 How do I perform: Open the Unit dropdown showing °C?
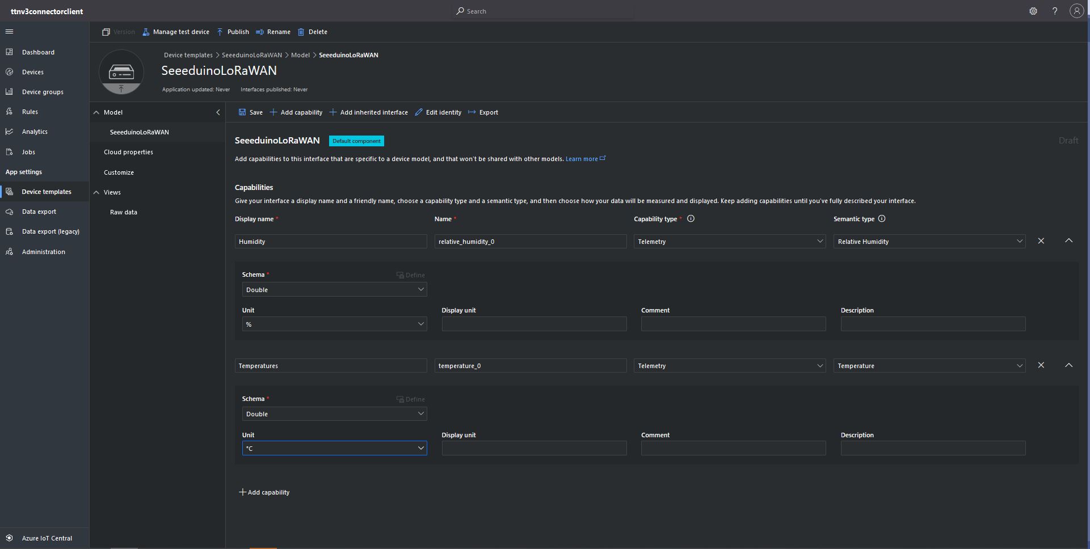pyautogui.click(x=334, y=448)
